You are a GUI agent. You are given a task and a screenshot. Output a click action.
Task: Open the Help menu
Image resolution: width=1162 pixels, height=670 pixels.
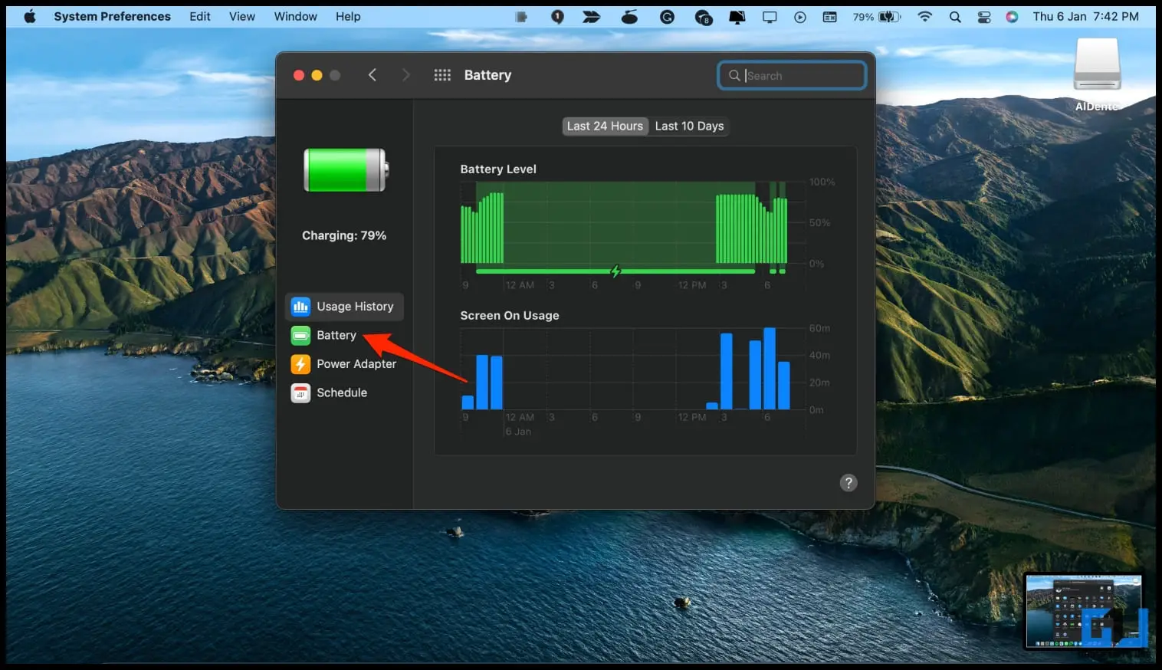coord(347,16)
